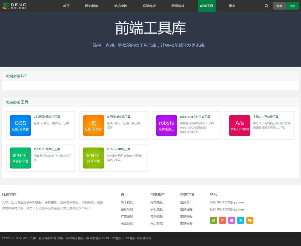Click the purple QQ icon in footer
This screenshot has height=246, width=301.
pyautogui.click(x=232, y=220)
